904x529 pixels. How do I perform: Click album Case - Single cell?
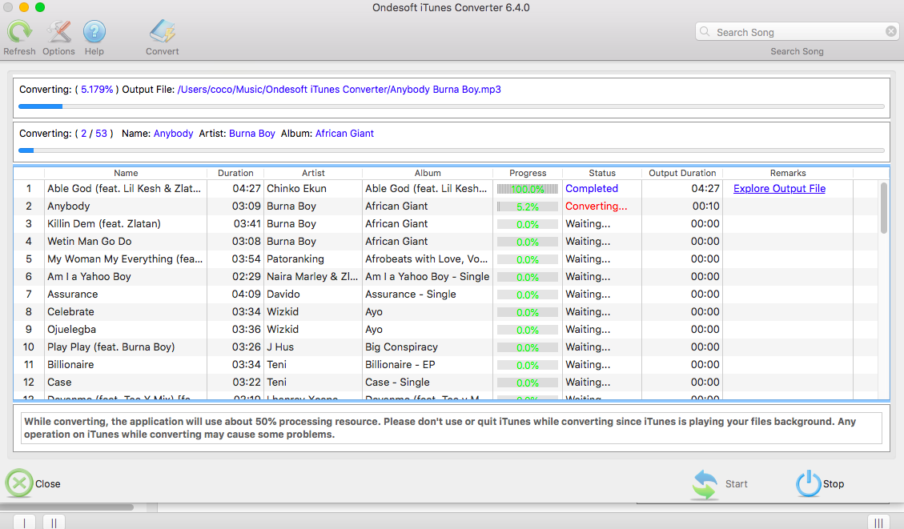428,382
